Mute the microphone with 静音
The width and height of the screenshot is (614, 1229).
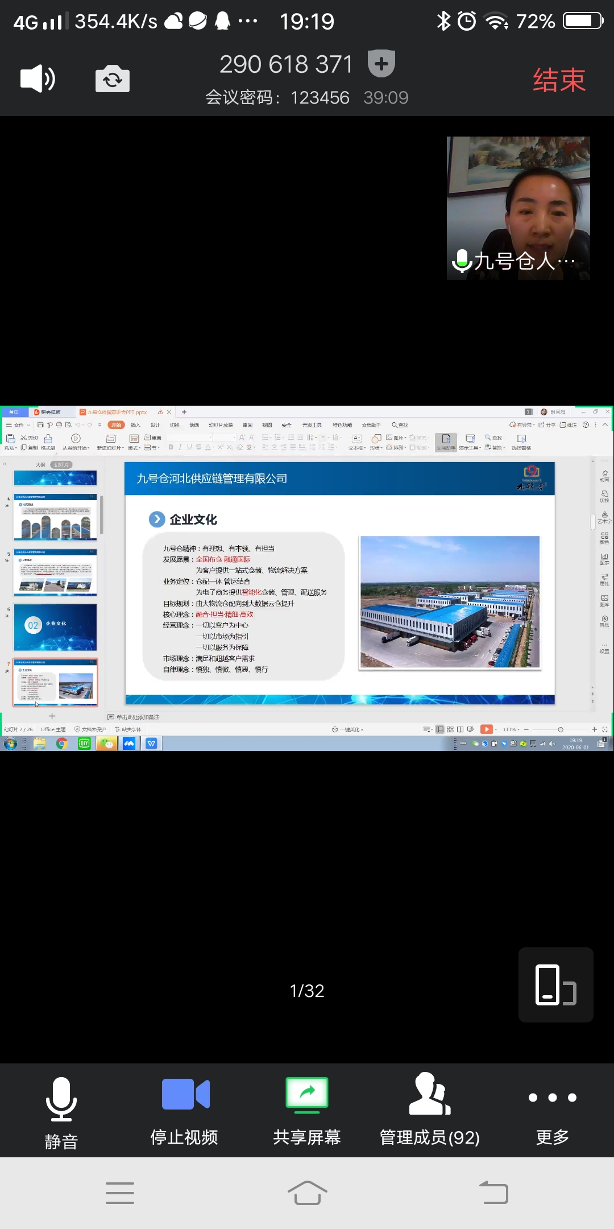point(61,1113)
